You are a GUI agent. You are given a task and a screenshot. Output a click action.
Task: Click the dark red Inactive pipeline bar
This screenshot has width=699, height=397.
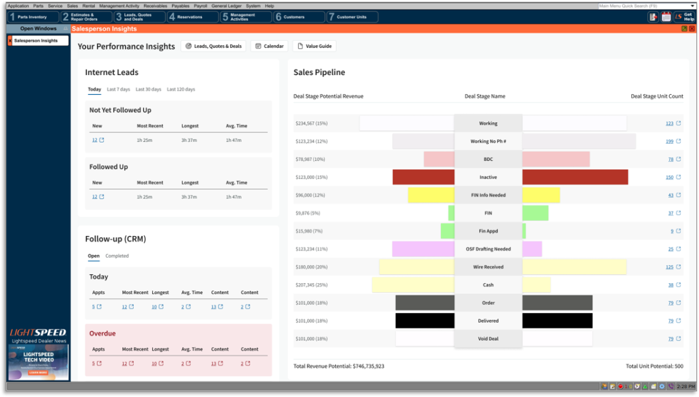423,177
